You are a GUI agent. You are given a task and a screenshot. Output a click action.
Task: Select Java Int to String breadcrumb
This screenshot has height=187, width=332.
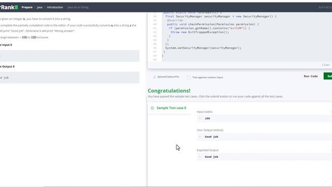coord(78,7)
